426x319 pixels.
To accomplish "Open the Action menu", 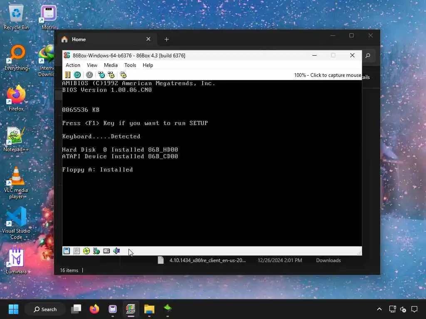I will click(x=73, y=65).
